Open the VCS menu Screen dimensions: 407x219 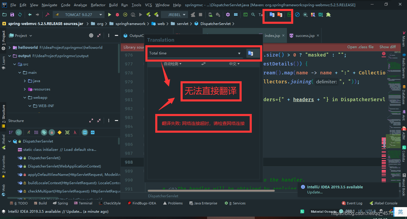click(148, 5)
